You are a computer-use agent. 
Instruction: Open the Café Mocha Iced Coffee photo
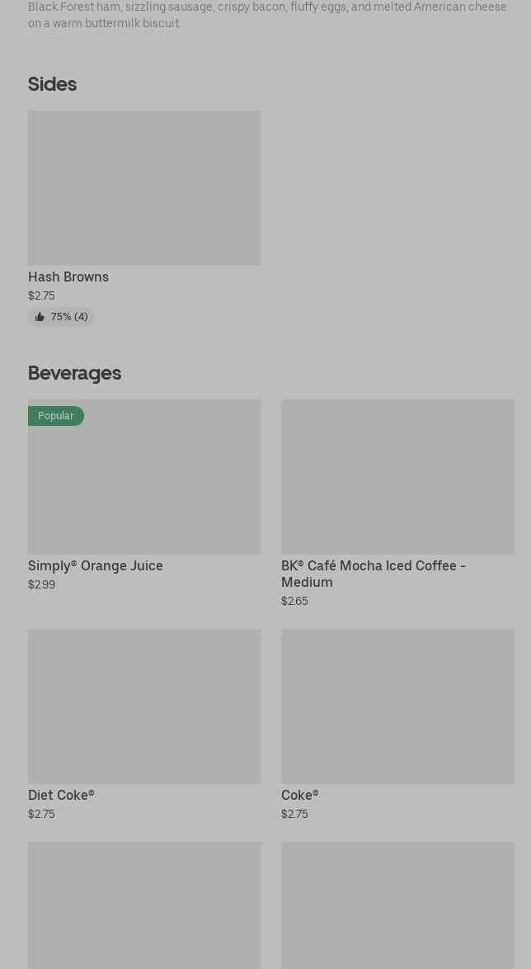pyautogui.click(x=397, y=477)
